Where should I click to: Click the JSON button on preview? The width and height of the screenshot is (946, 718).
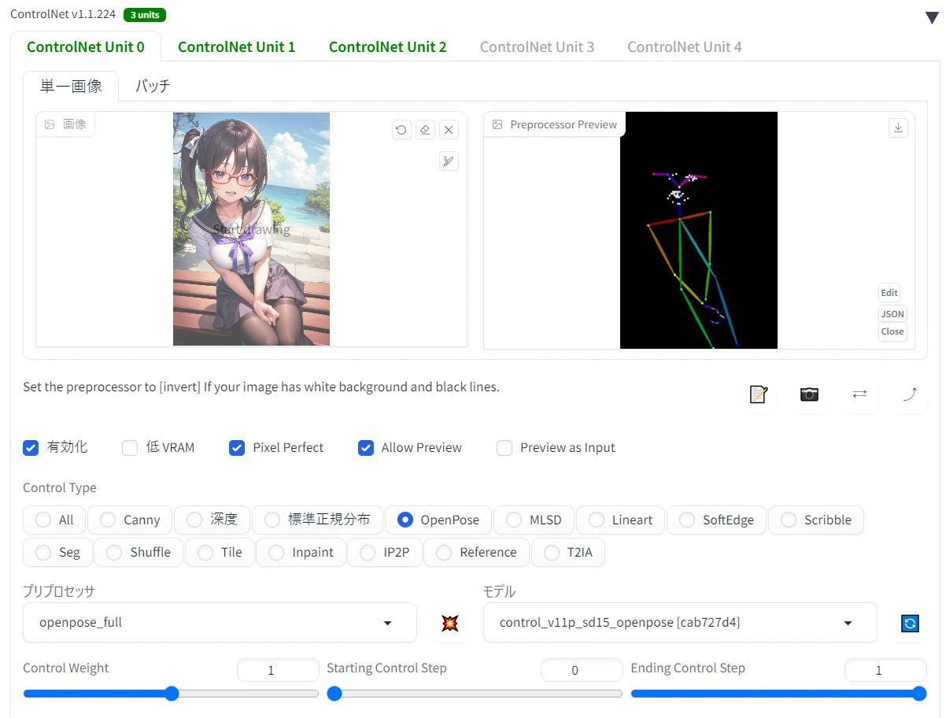tap(892, 313)
